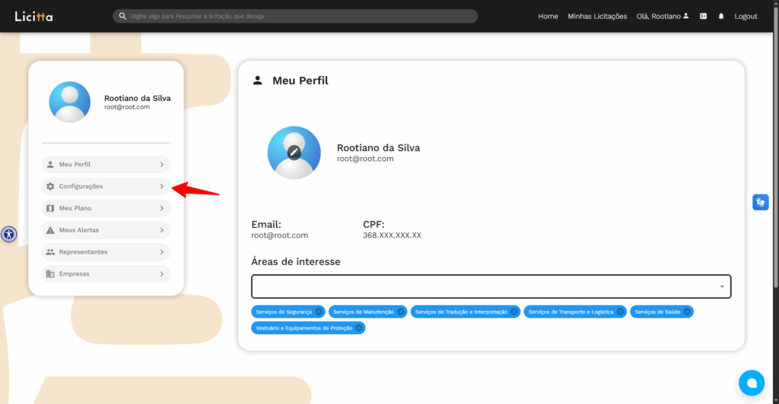Image resolution: width=779 pixels, height=404 pixels.
Task: Open Representantes in sidebar
Action: tap(106, 252)
